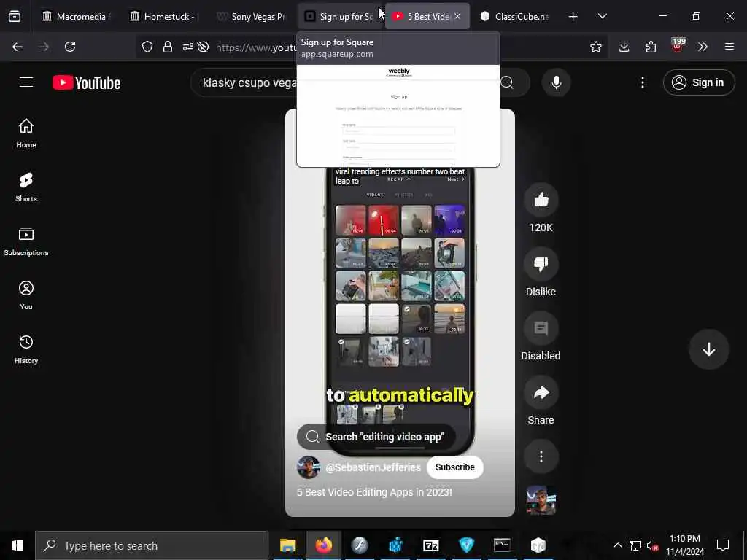Click the YouTube logo
747x560 pixels.
tap(86, 83)
